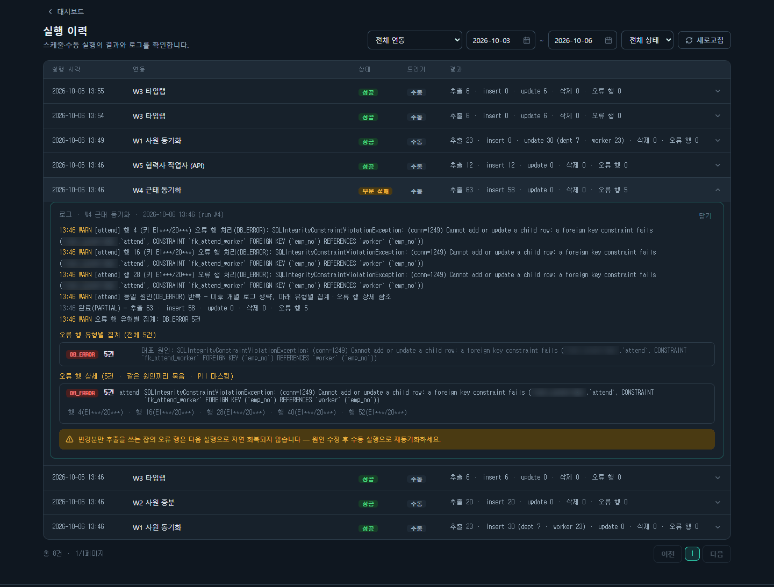Image resolution: width=774 pixels, height=587 pixels.
Task: Click the warning triangle icon in yellow banner
Action: pyautogui.click(x=69, y=439)
